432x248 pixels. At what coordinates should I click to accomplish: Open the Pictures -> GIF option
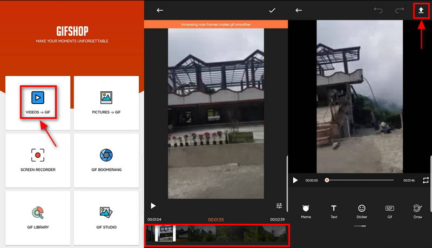click(106, 102)
